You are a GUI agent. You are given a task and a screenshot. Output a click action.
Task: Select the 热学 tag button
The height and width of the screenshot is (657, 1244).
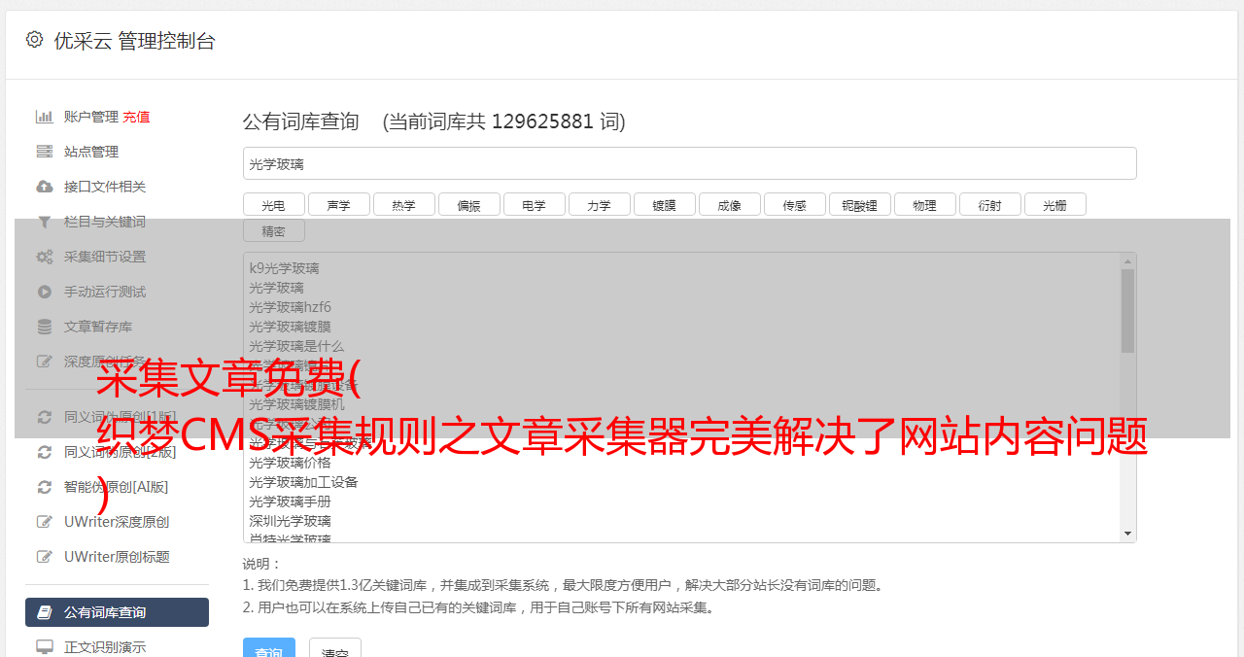403,204
